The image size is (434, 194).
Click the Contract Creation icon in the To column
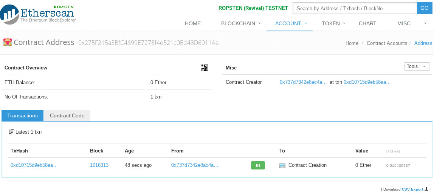(282, 166)
